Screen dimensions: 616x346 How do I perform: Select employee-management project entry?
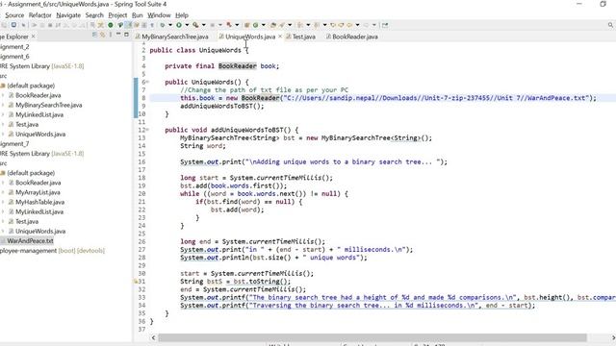[x=53, y=250]
